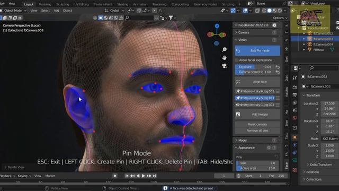Open Object Constraints properties tab icon

295,153
